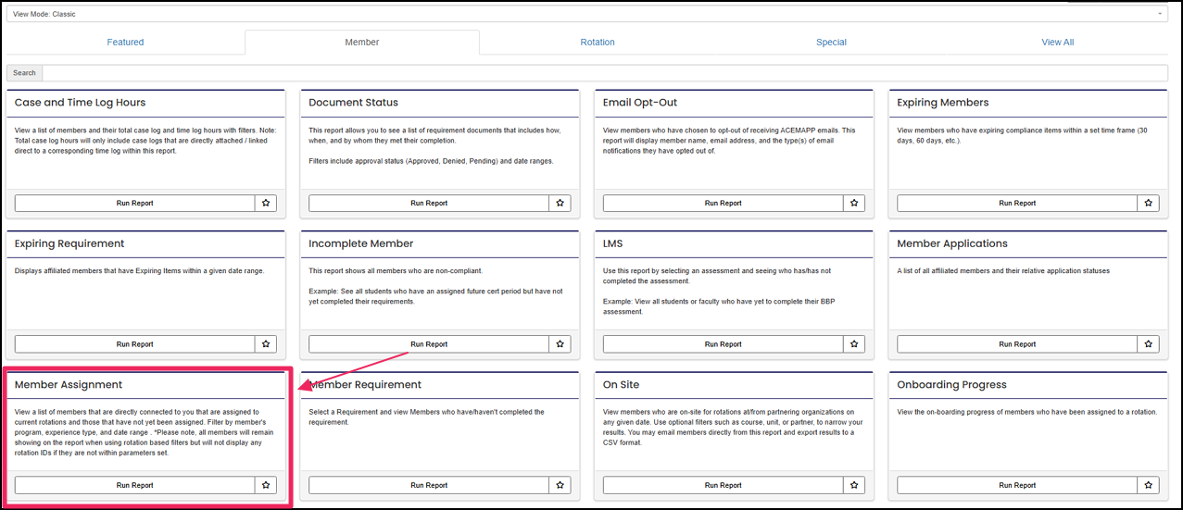
Task: Click the On Site card heading
Action: coord(621,385)
